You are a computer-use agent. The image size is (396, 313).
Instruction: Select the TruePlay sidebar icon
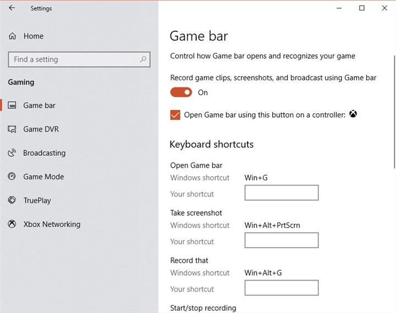pos(12,200)
